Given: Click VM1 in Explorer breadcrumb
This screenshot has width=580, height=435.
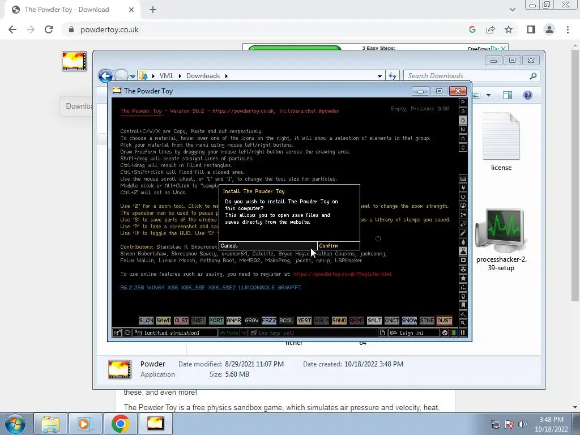Looking at the screenshot, I should pos(166,76).
